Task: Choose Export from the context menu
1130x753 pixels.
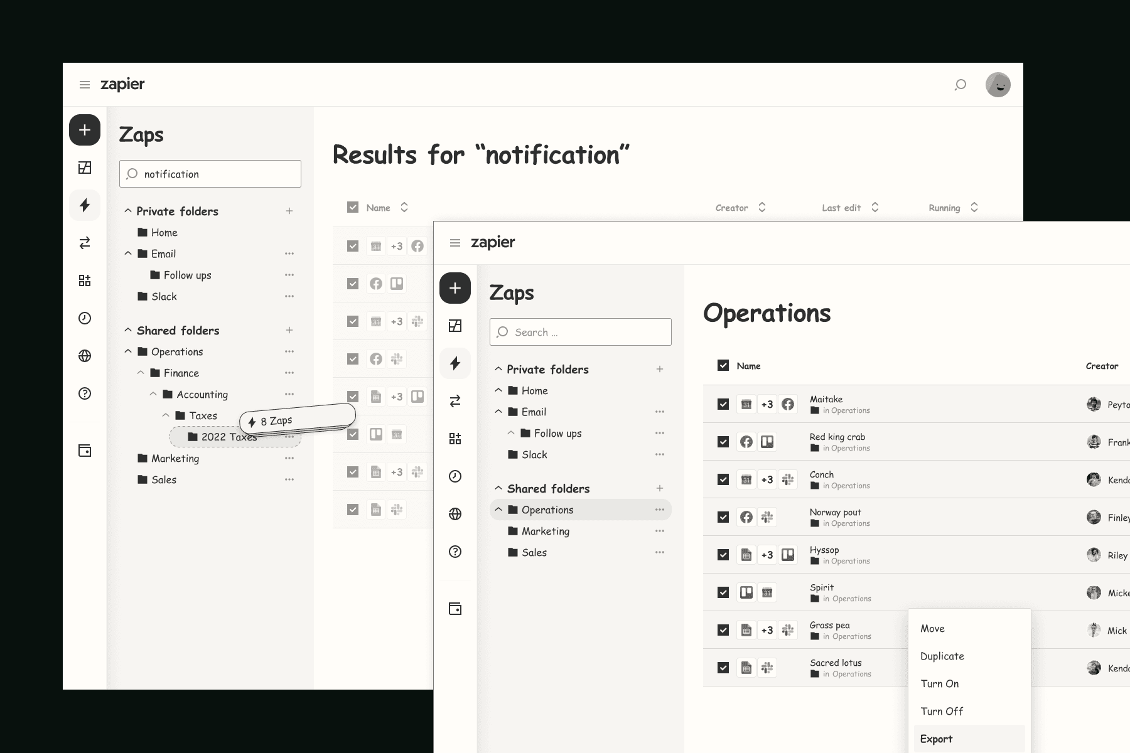Action: (969, 739)
